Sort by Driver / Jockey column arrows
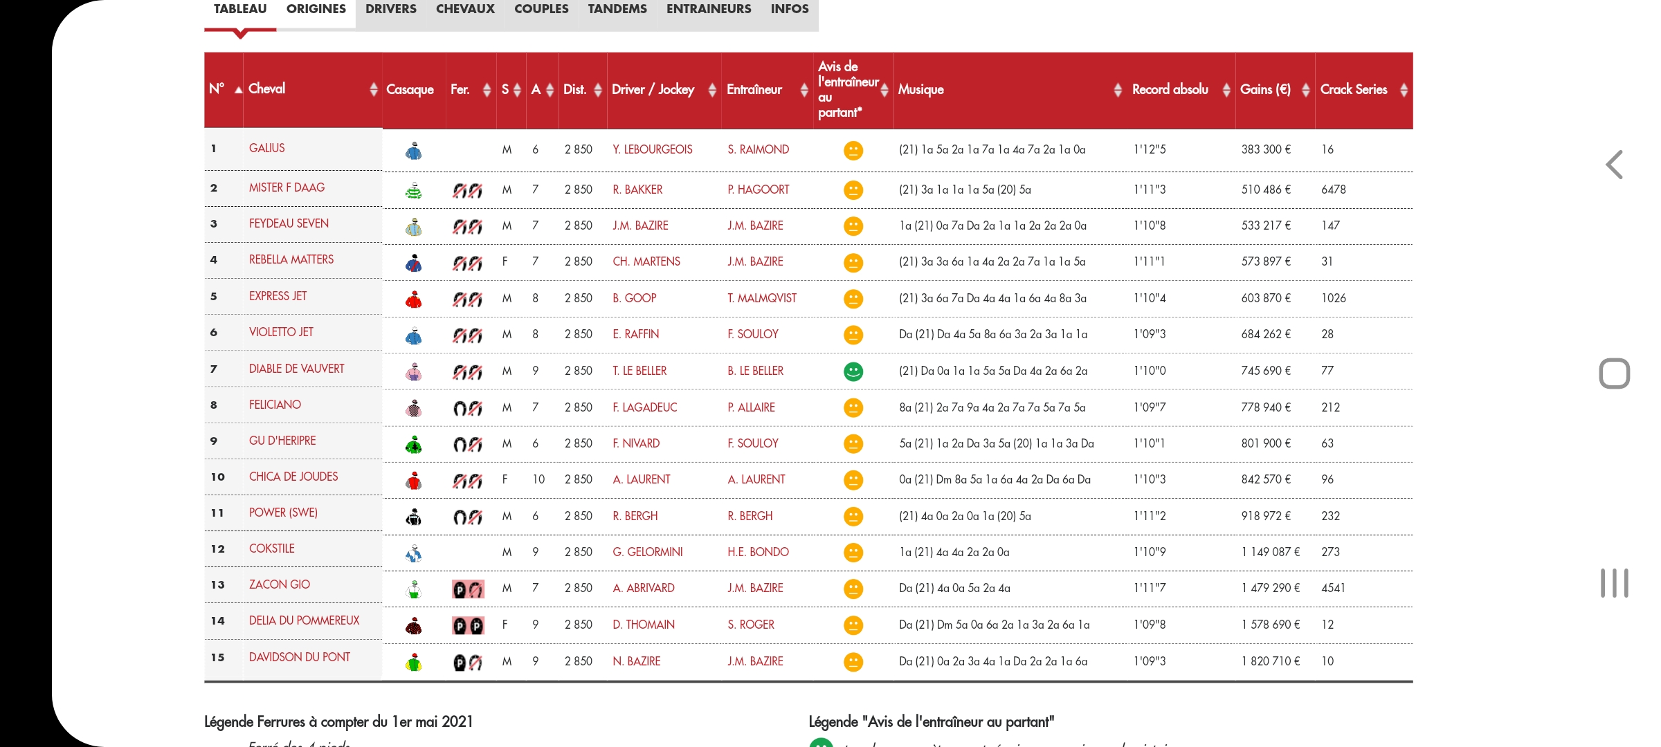Screen dimensions: 1661x747 tap(712, 90)
